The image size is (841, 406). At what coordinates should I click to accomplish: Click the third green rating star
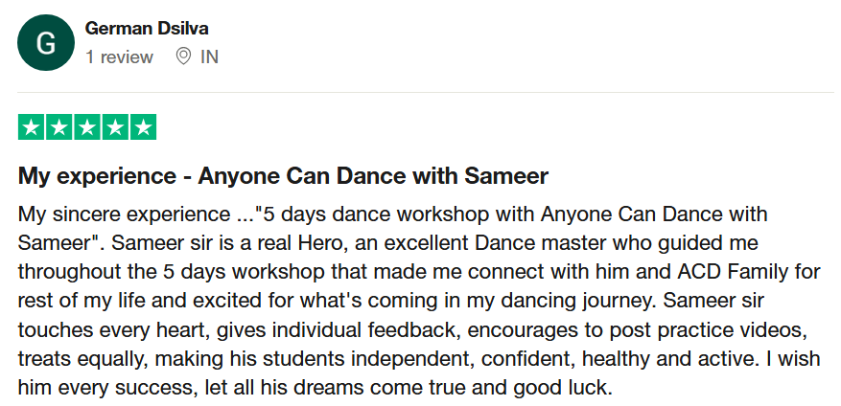(x=87, y=127)
